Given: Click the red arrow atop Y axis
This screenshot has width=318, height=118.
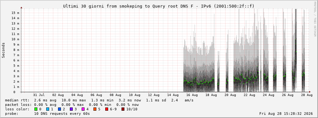Looking at the screenshot, I should pos(21,8).
